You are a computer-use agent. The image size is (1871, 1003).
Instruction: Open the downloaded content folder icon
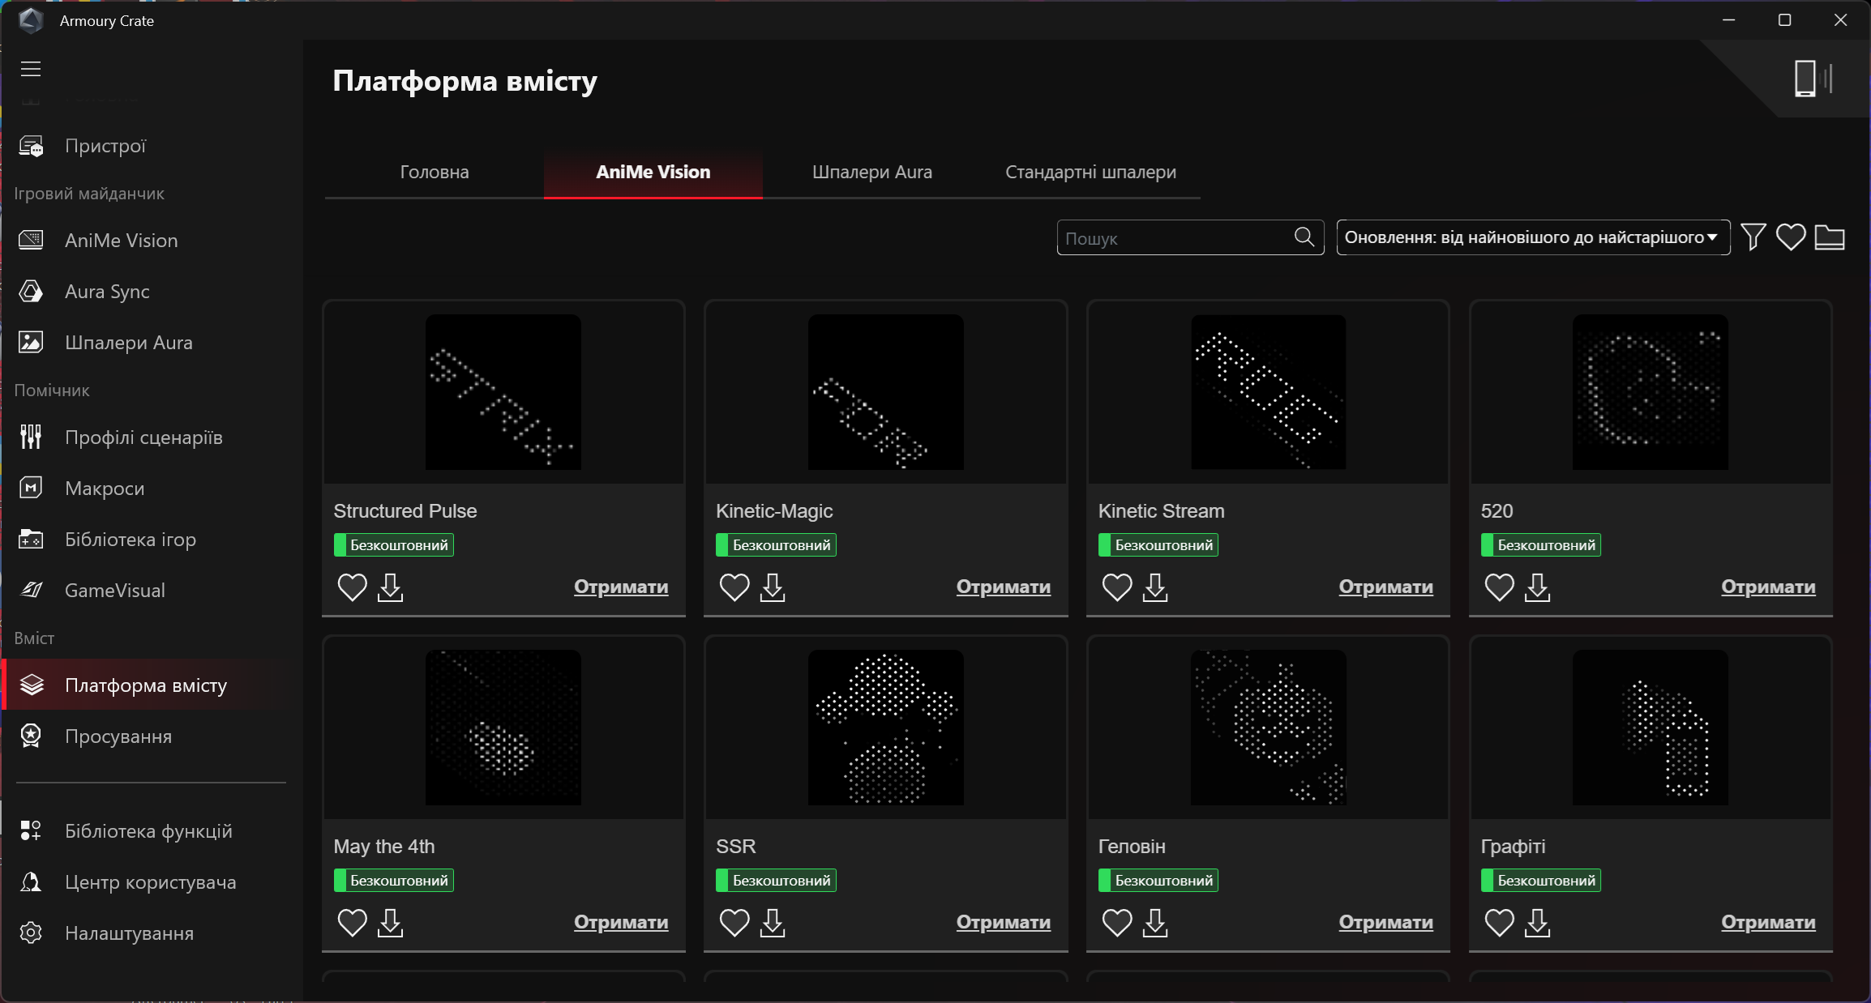tap(1829, 237)
